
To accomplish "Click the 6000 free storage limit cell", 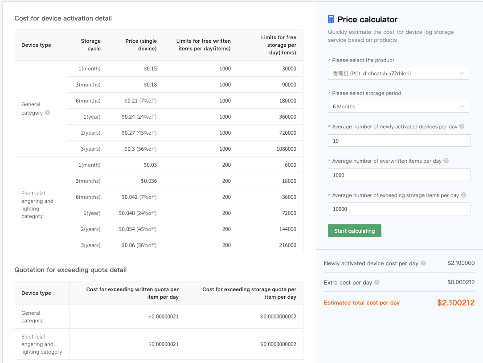I will pyautogui.click(x=291, y=165).
